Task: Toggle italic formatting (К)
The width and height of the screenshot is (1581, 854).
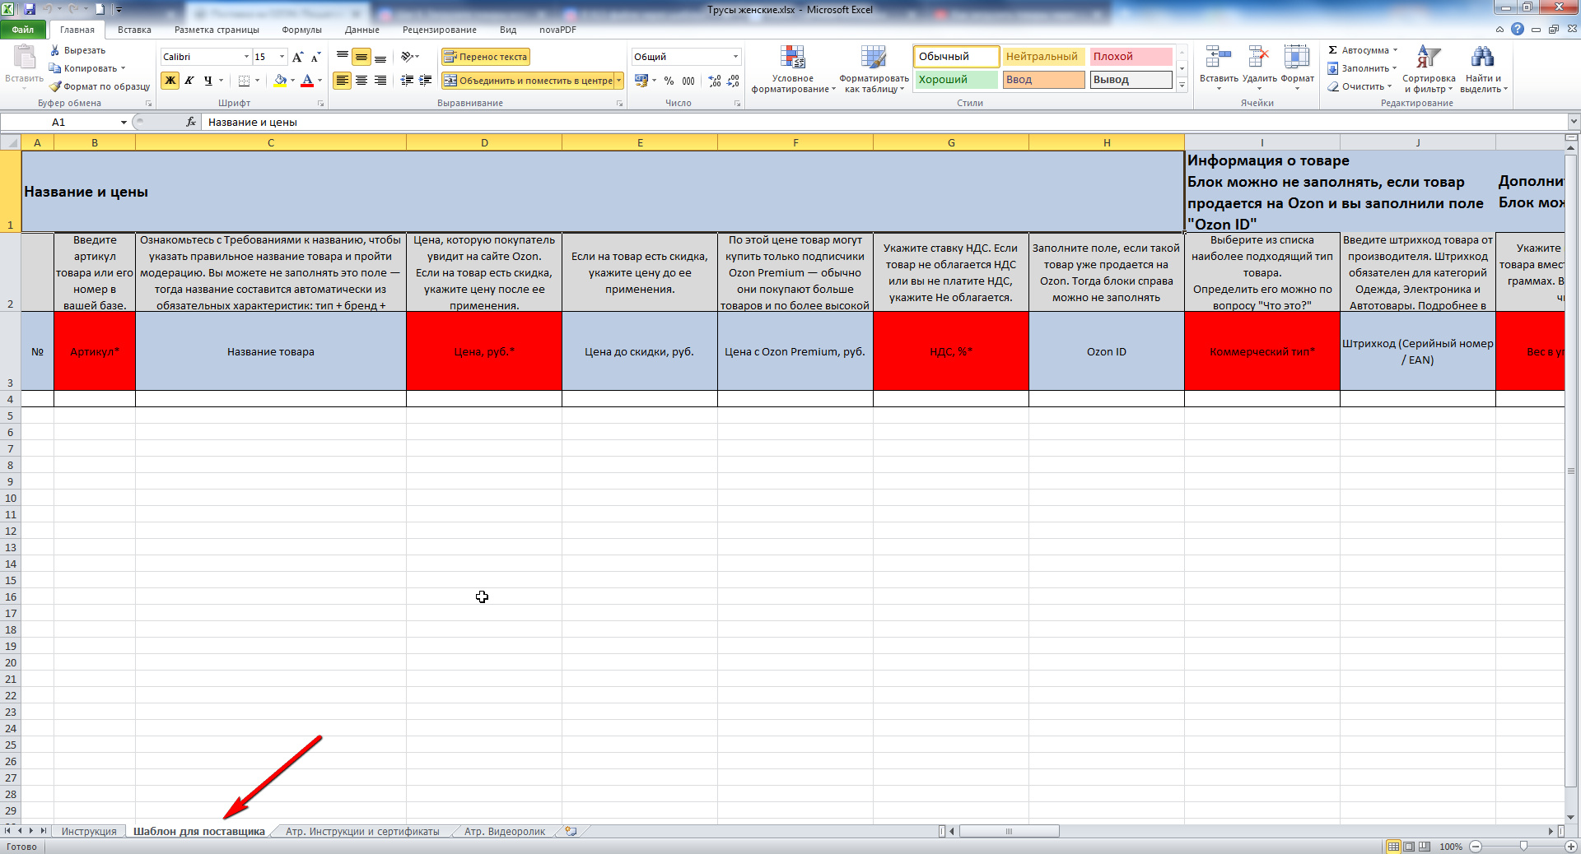Action: click(189, 80)
